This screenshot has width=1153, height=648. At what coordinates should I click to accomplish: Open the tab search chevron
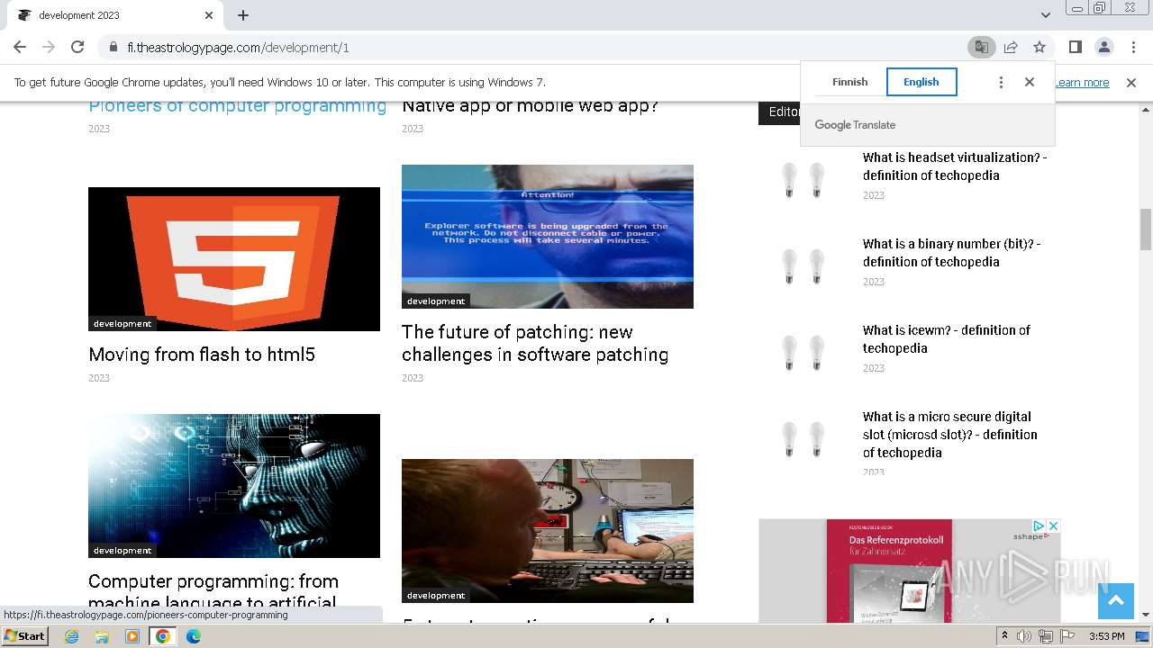click(1045, 15)
